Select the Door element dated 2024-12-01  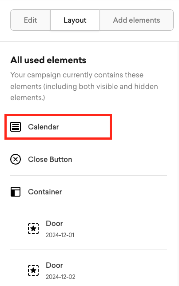pos(88,229)
